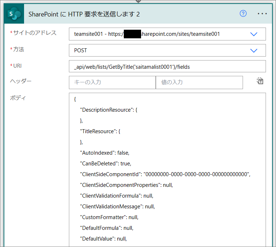The image size is (276, 247).
Task: Click the SharePoint connector icon
Action: (14, 14)
